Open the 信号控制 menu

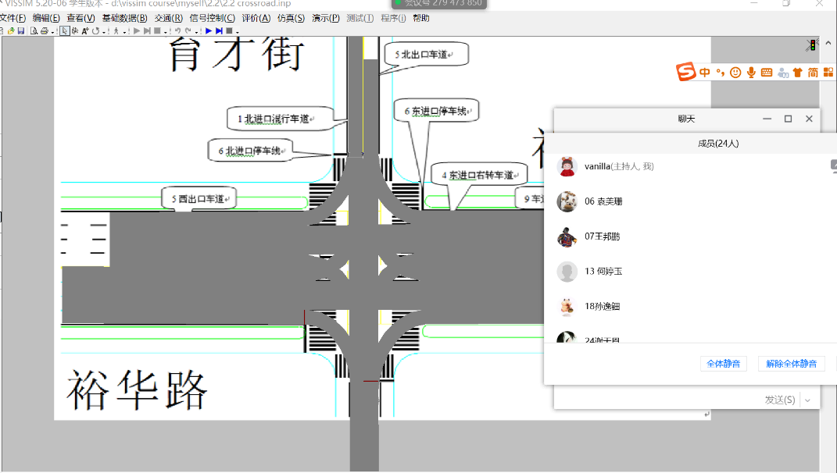pyautogui.click(x=212, y=18)
